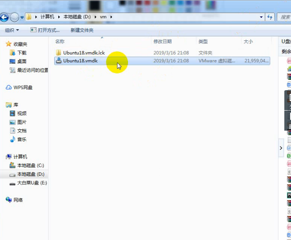Select 计算机 in the navigation pane
Screen dimensions: 291x240
(x=20, y=157)
